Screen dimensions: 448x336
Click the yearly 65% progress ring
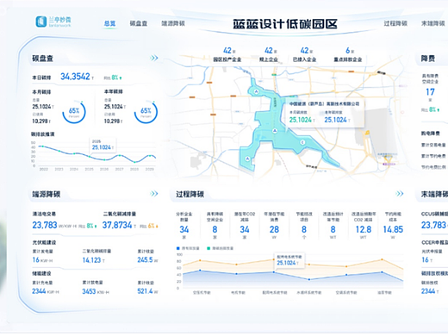(146, 112)
